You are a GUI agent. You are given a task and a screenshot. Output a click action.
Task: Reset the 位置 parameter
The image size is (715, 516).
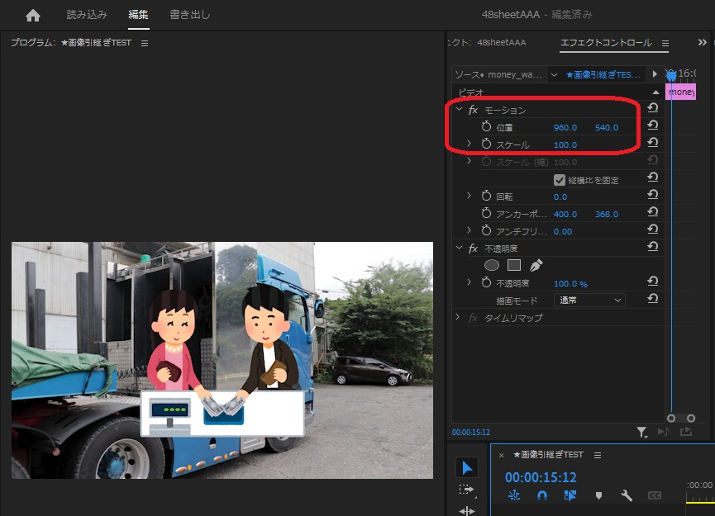[652, 125]
